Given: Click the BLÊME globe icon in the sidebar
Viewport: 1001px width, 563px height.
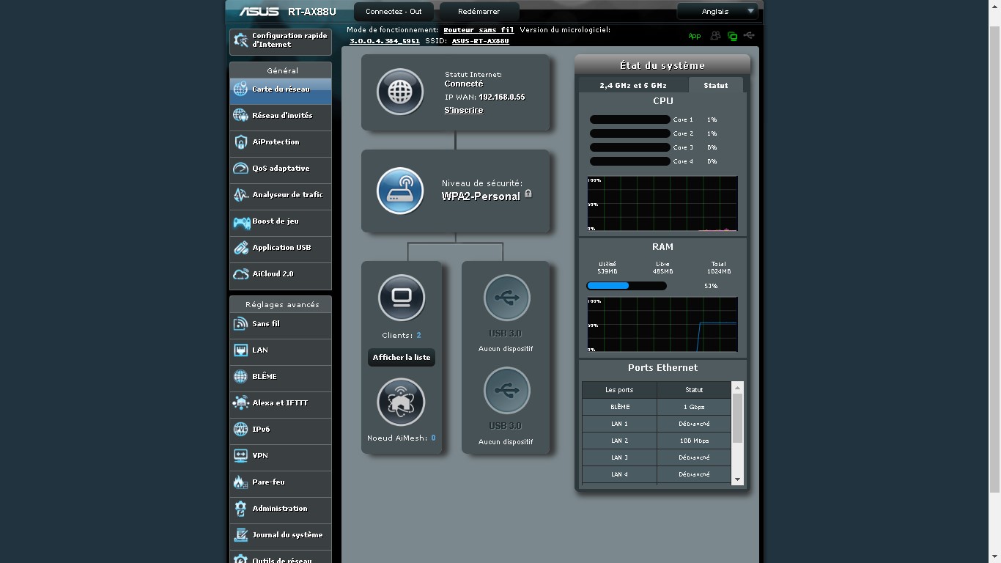Looking at the screenshot, I should [x=240, y=377].
